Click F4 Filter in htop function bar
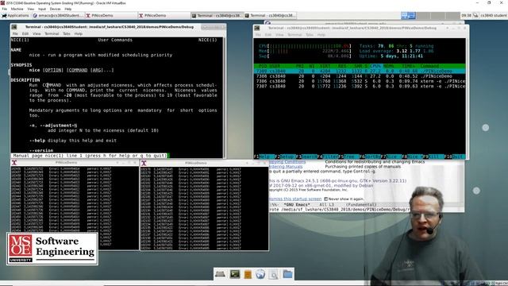508x286 pixels. [327, 157]
